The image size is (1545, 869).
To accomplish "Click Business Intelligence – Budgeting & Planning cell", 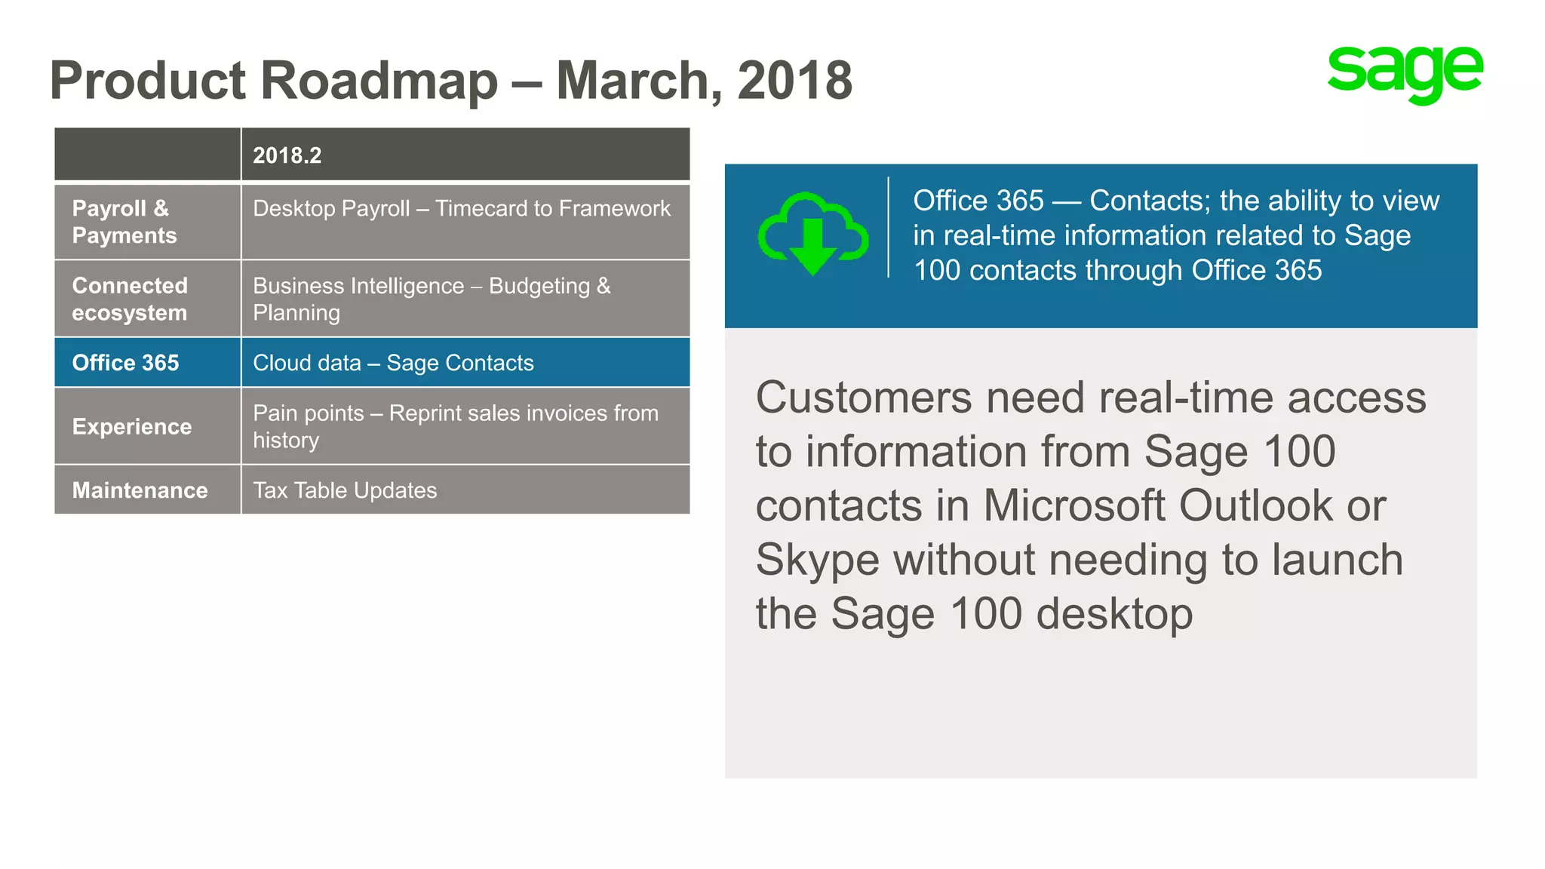I will coord(465,299).
